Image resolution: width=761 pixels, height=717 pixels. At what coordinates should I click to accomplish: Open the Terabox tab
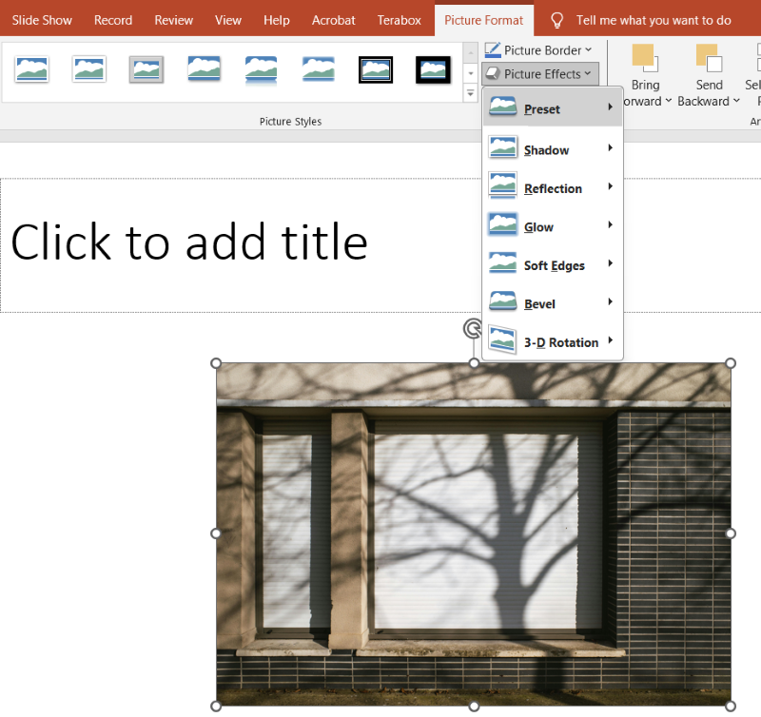click(x=399, y=20)
